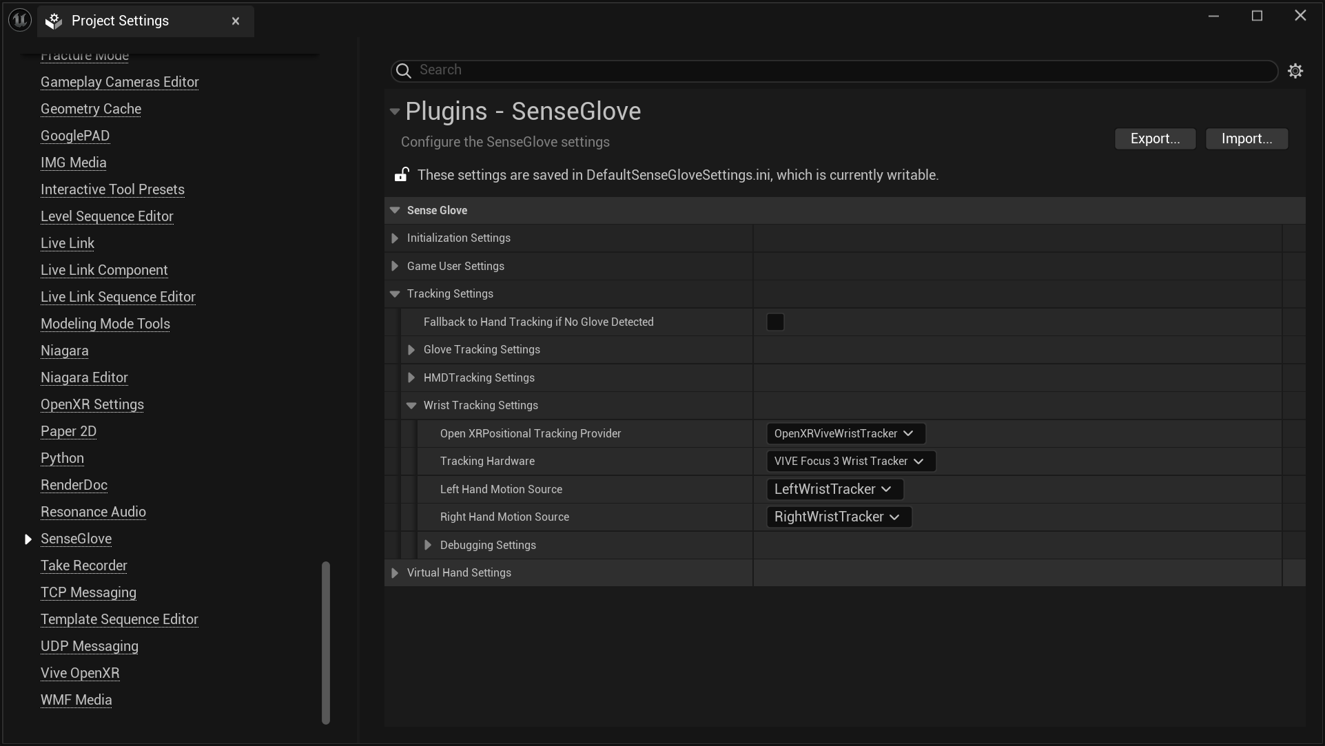This screenshot has height=746, width=1325.
Task: Open the Open XRPositional Tracking Provider dropdown
Action: 845,433
